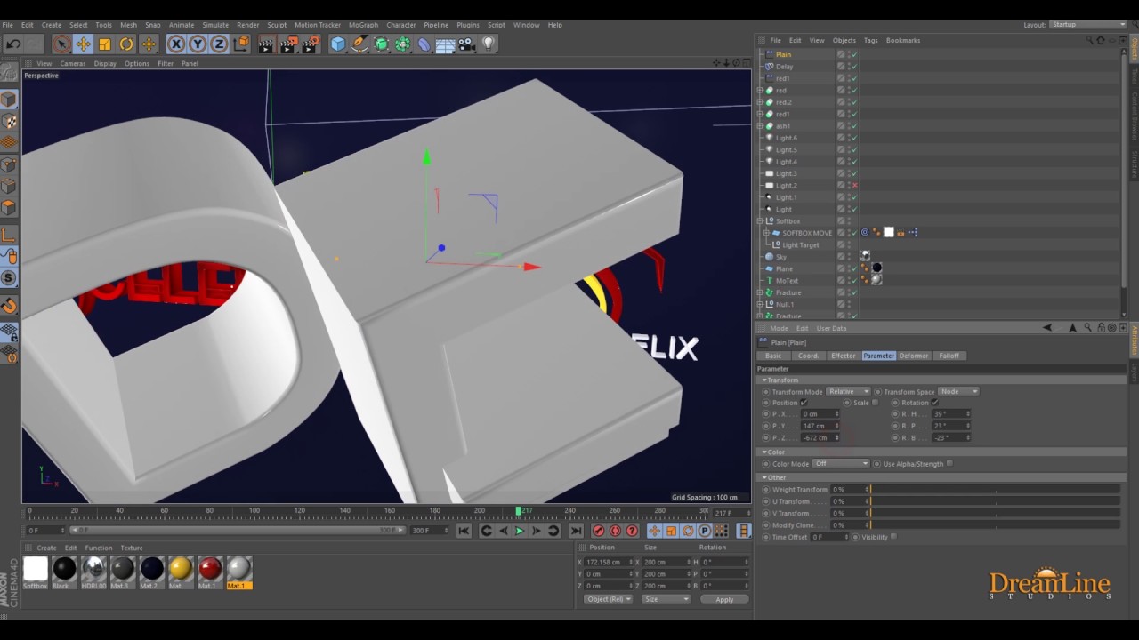Enable the Scale checkbox

876,403
